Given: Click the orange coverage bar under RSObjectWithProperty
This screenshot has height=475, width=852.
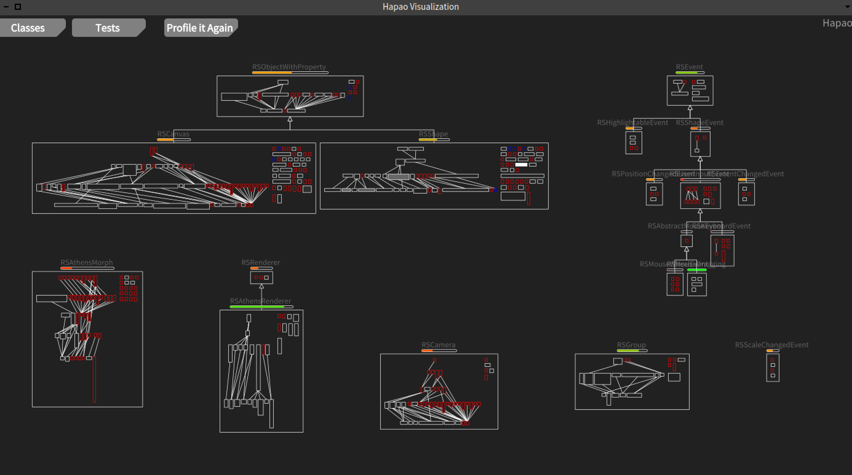Looking at the screenshot, I should click(x=272, y=73).
